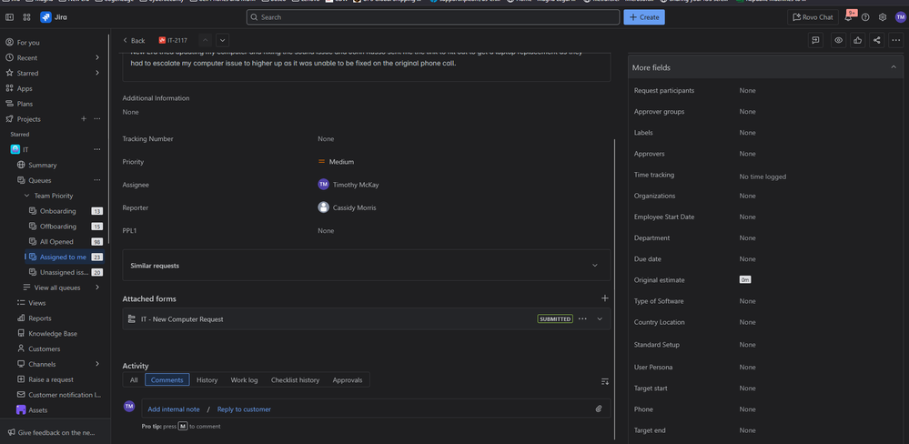Click the activity sort order icon
909x444 pixels.
(605, 381)
